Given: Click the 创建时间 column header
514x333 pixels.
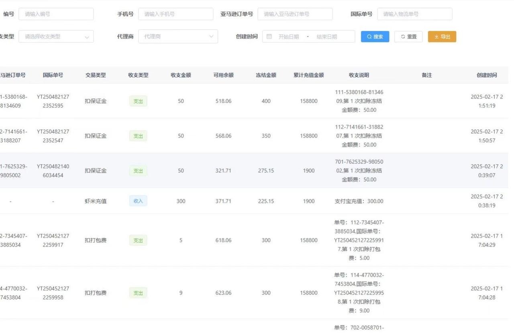Looking at the screenshot, I should tap(487, 75).
